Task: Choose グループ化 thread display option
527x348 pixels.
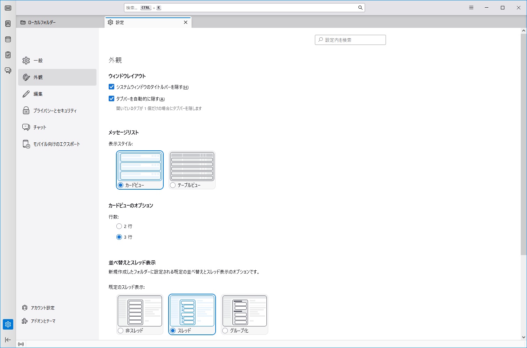Action: coord(225,331)
